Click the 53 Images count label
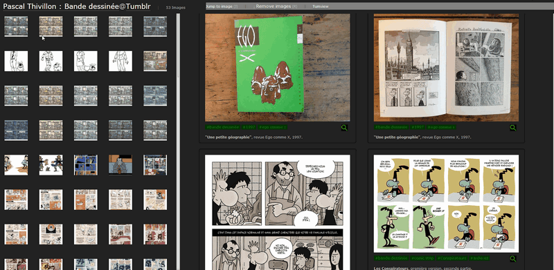Screen dimensions: 554x270 [175, 8]
